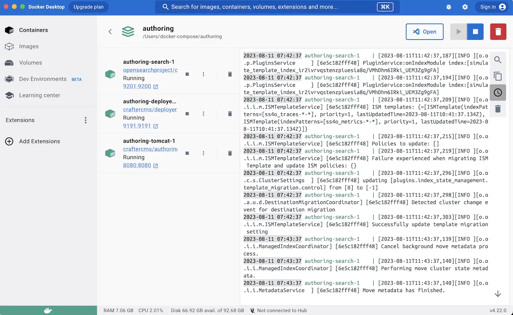Open options menu next to Extensions
Viewport: 513px width, 315px height.
click(x=85, y=120)
